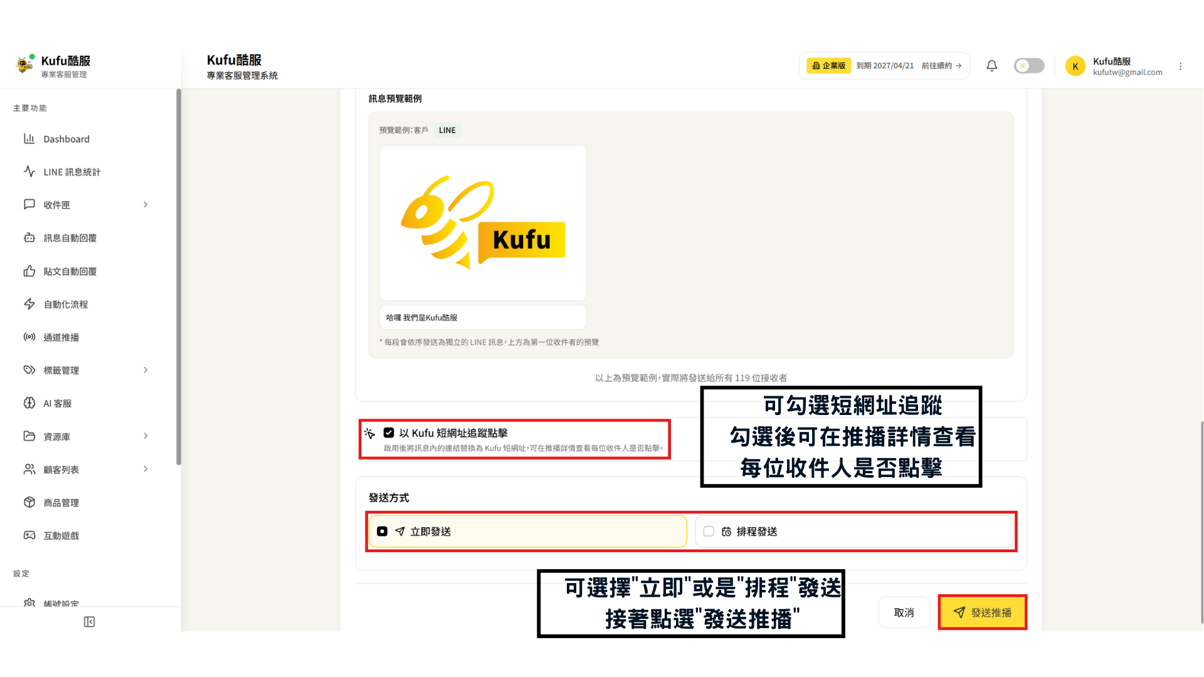The image size is (1204, 677).
Task: Click the 資源庫 folder icon
Action: click(29, 436)
